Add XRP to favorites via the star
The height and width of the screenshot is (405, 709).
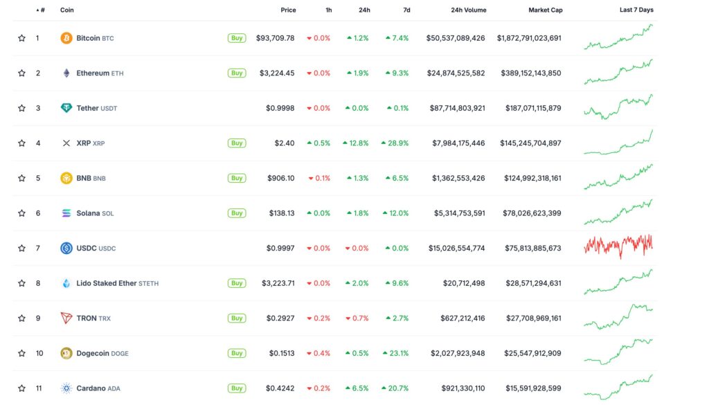[21, 143]
